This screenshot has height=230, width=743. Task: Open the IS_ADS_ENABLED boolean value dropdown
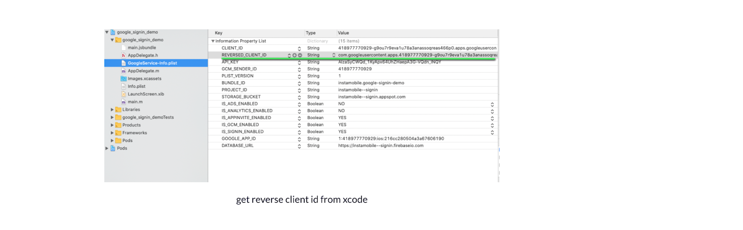[x=492, y=104]
